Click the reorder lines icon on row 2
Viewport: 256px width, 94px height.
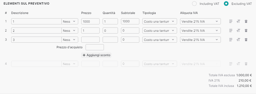[231, 30]
